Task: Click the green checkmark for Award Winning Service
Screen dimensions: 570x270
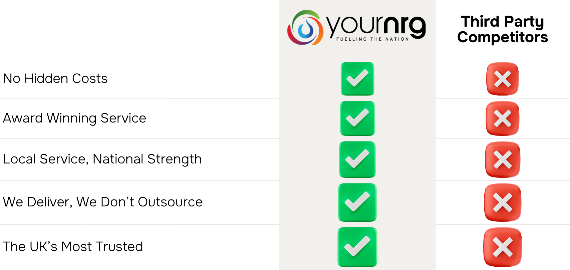Action: tap(357, 119)
